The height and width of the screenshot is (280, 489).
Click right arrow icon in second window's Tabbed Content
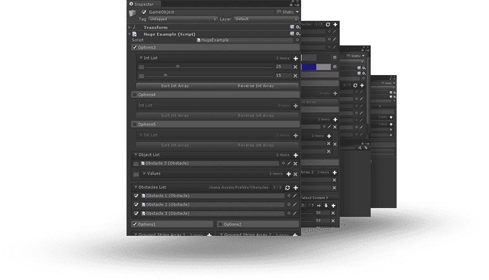(319, 206)
